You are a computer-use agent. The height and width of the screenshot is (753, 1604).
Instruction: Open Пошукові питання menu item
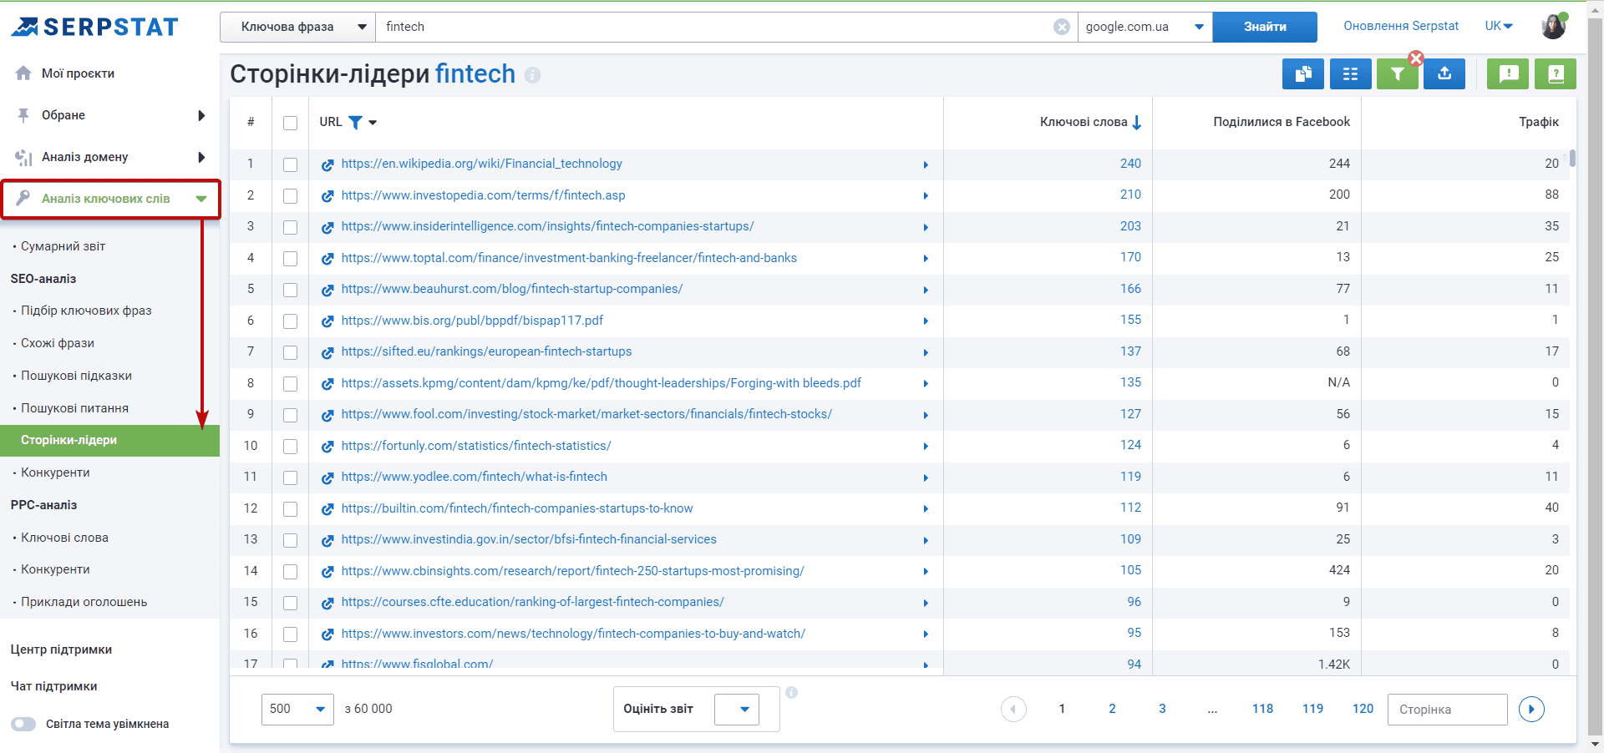[74, 408]
